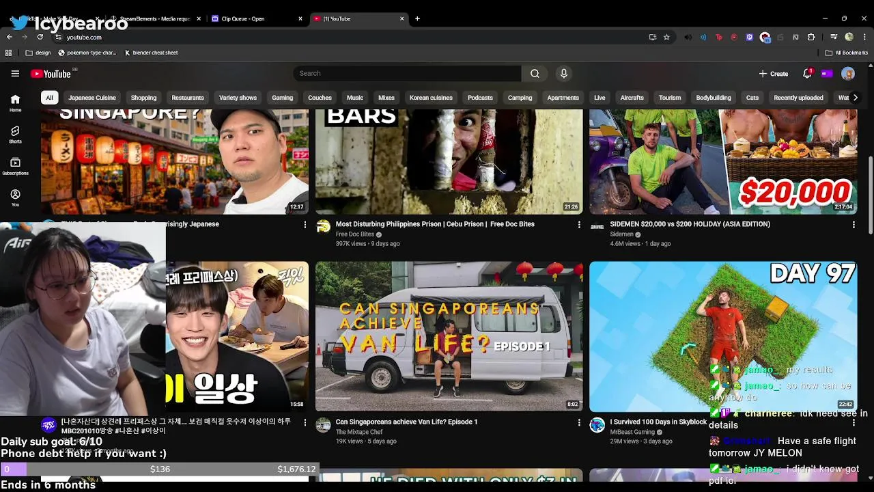The image size is (874, 492).
Task: Open more options for Japanese Singapore video
Action: coord(305,224)
